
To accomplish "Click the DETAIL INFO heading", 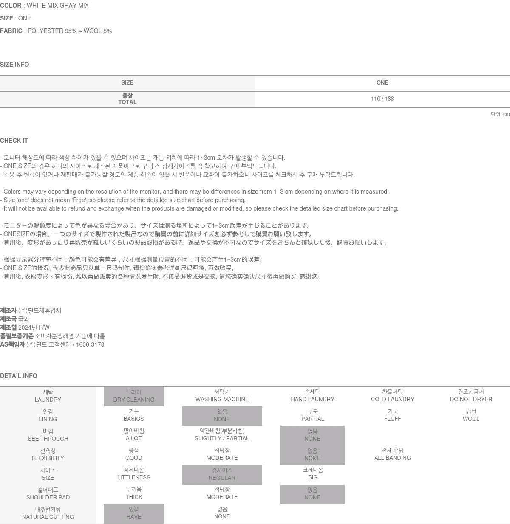I will click(x=19, y=376).
